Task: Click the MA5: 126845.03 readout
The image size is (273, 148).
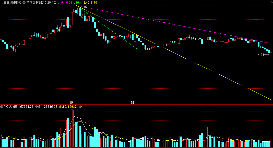Action: [46, 107]
